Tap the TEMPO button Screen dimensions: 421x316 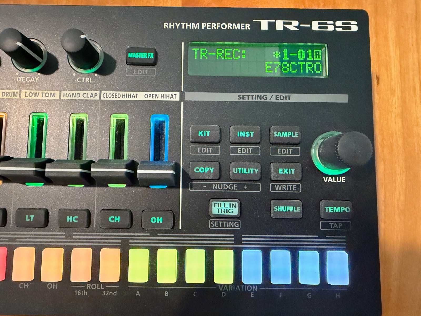point(337,210)
